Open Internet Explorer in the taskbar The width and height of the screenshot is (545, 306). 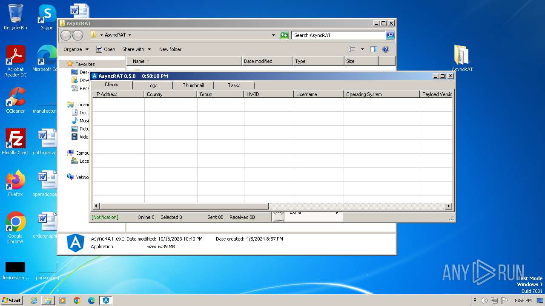click(x=34, y=300)
